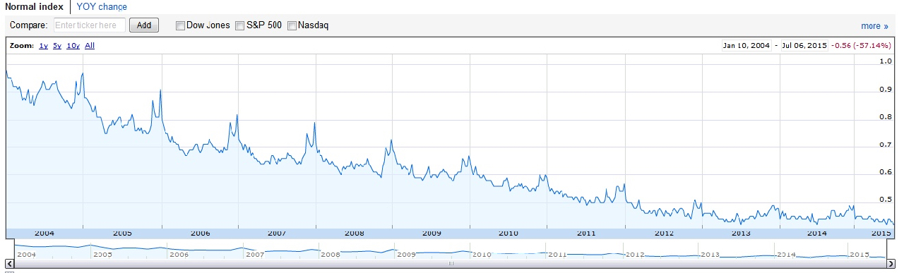Click the left scroll arrow under the chart
Screen dimensions: 904x273
point(8,264)
